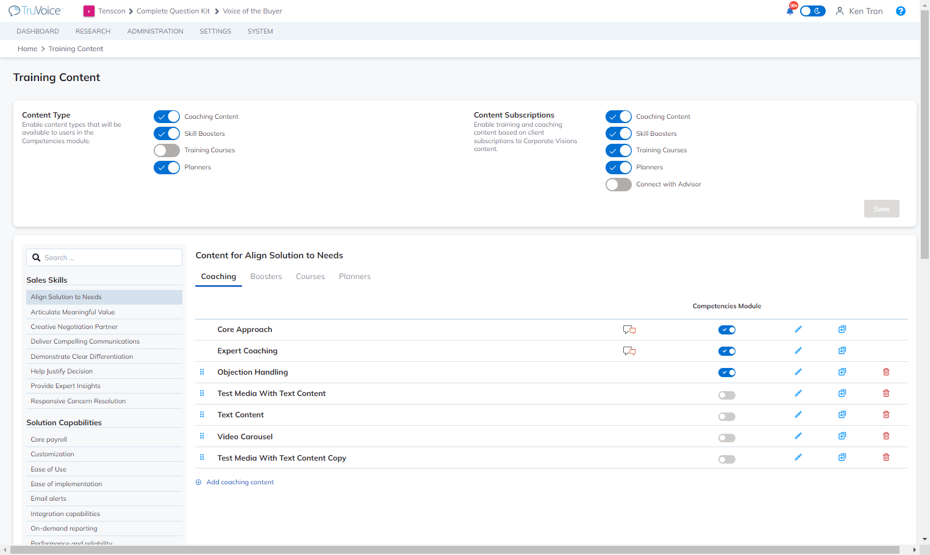This screenshot has height=555, width=930.
Task: Open the help question mark icon
Action: 900,11
